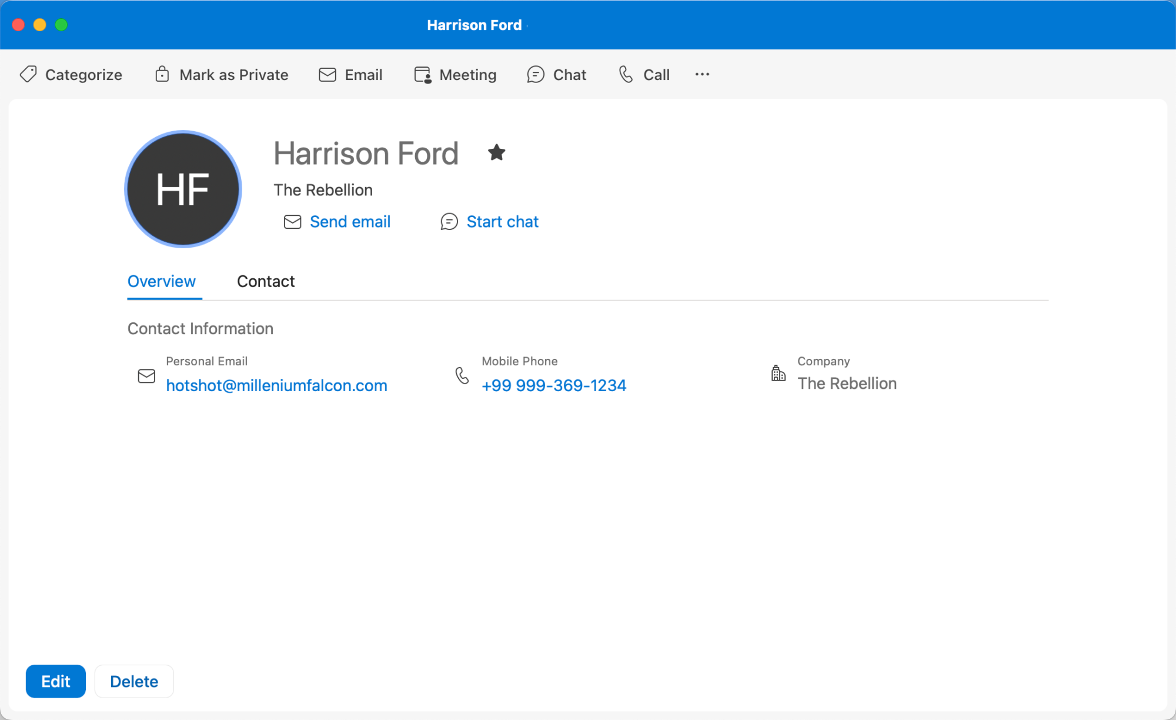Click the Meeting calendar icon
Screen dimensions: 1176x720
click(423, 75)
